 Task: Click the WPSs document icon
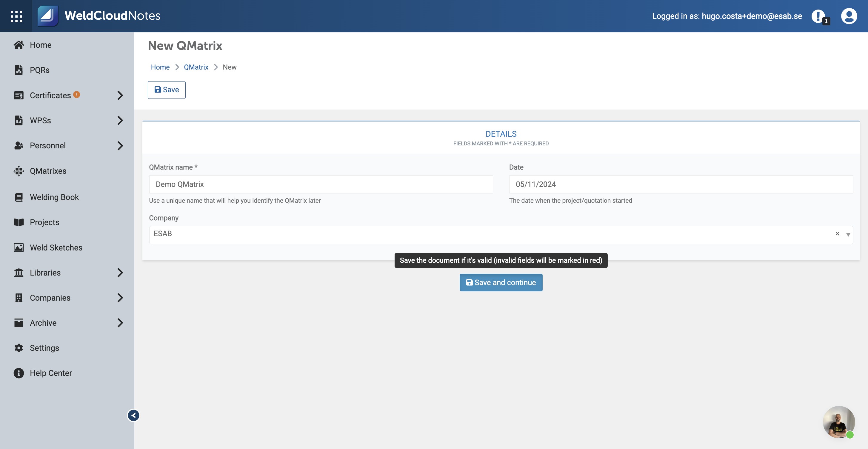[19, 120]
